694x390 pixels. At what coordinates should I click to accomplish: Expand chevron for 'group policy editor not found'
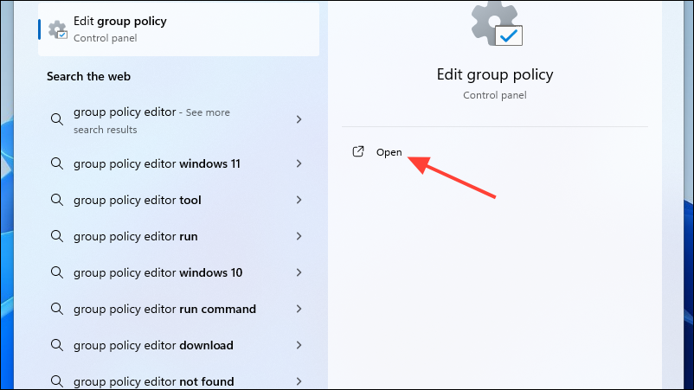coord(299,381)
